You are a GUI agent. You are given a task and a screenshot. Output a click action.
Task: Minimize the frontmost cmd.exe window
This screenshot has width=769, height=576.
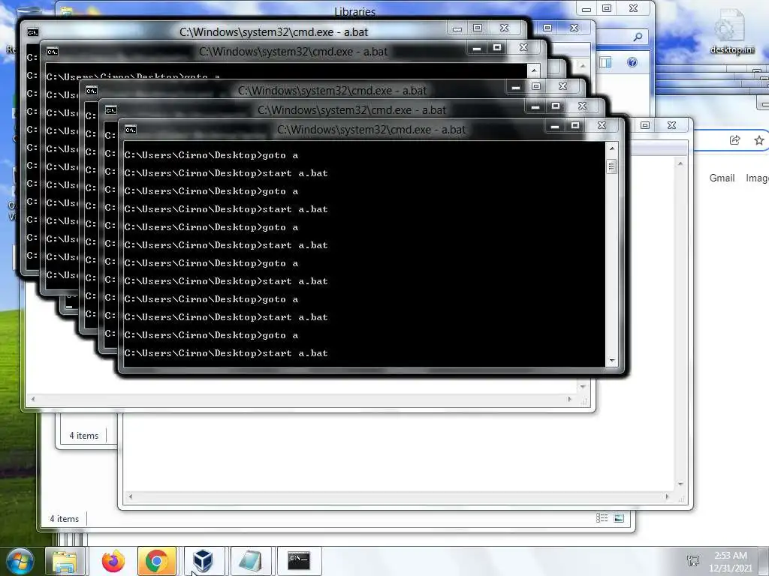click(555, 126)
